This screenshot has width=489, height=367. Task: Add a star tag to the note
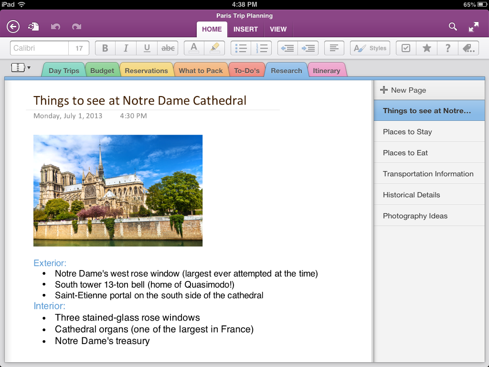point(426,48)
